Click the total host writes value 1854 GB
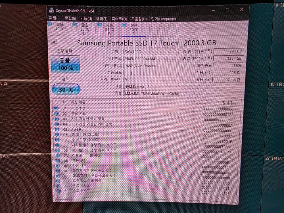284x213 pixels. (228, 59)
